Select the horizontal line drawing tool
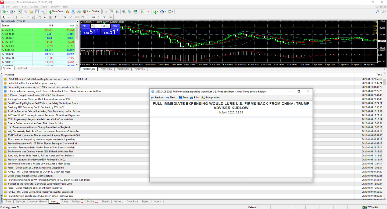The width and height of the screenshot is (387, 209). coord(22,17)
